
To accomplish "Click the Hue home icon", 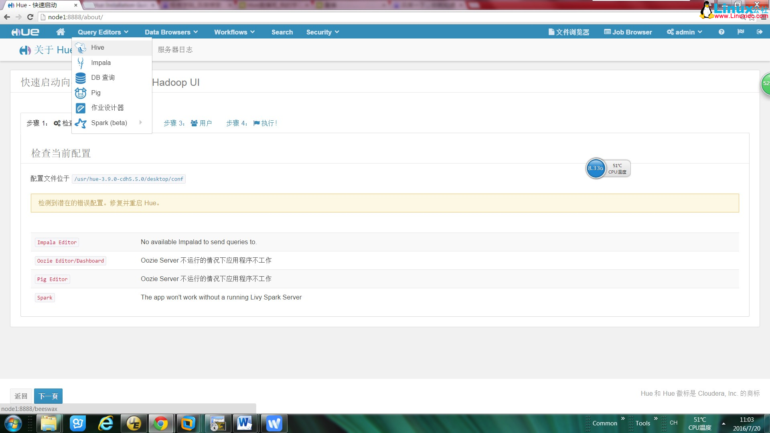I will 61,32.
